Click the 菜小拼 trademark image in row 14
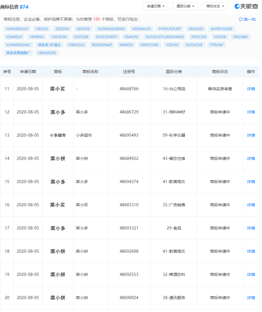This screenshot has height=312, width=262. click(58, 158)
